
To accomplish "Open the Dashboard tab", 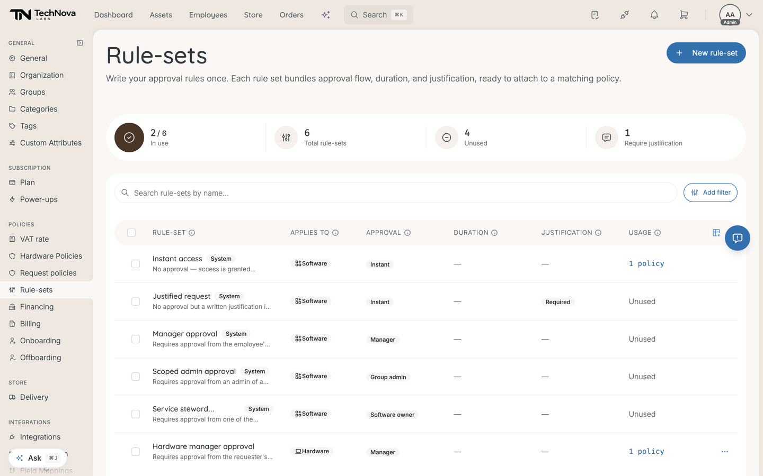I will [x=113, y=15].
